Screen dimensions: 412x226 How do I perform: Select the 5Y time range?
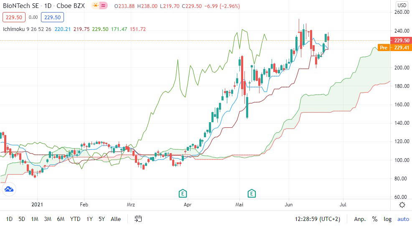pyautogui.click(x=102, y=219)
